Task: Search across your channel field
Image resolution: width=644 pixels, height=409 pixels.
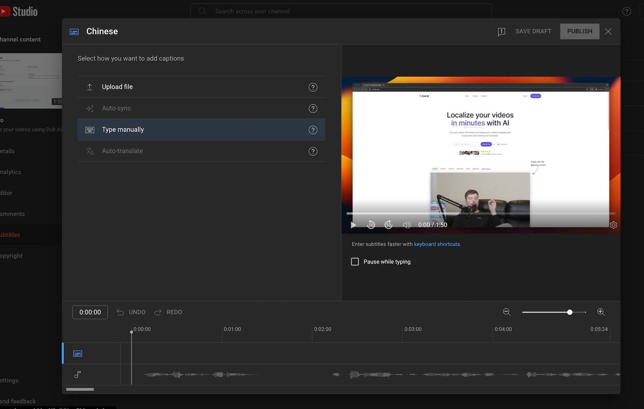Action: click(x=341, y=11)
